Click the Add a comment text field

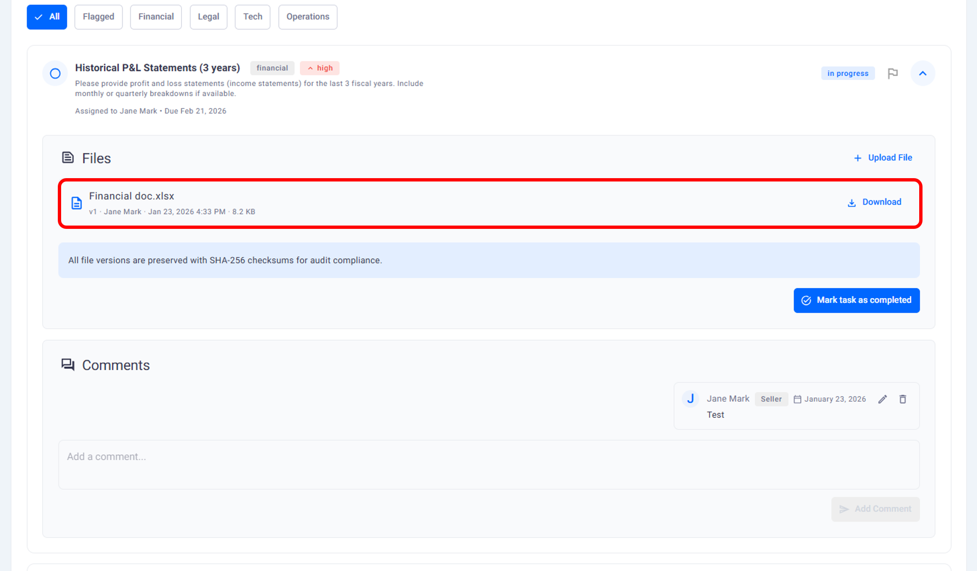click(488, 464)
